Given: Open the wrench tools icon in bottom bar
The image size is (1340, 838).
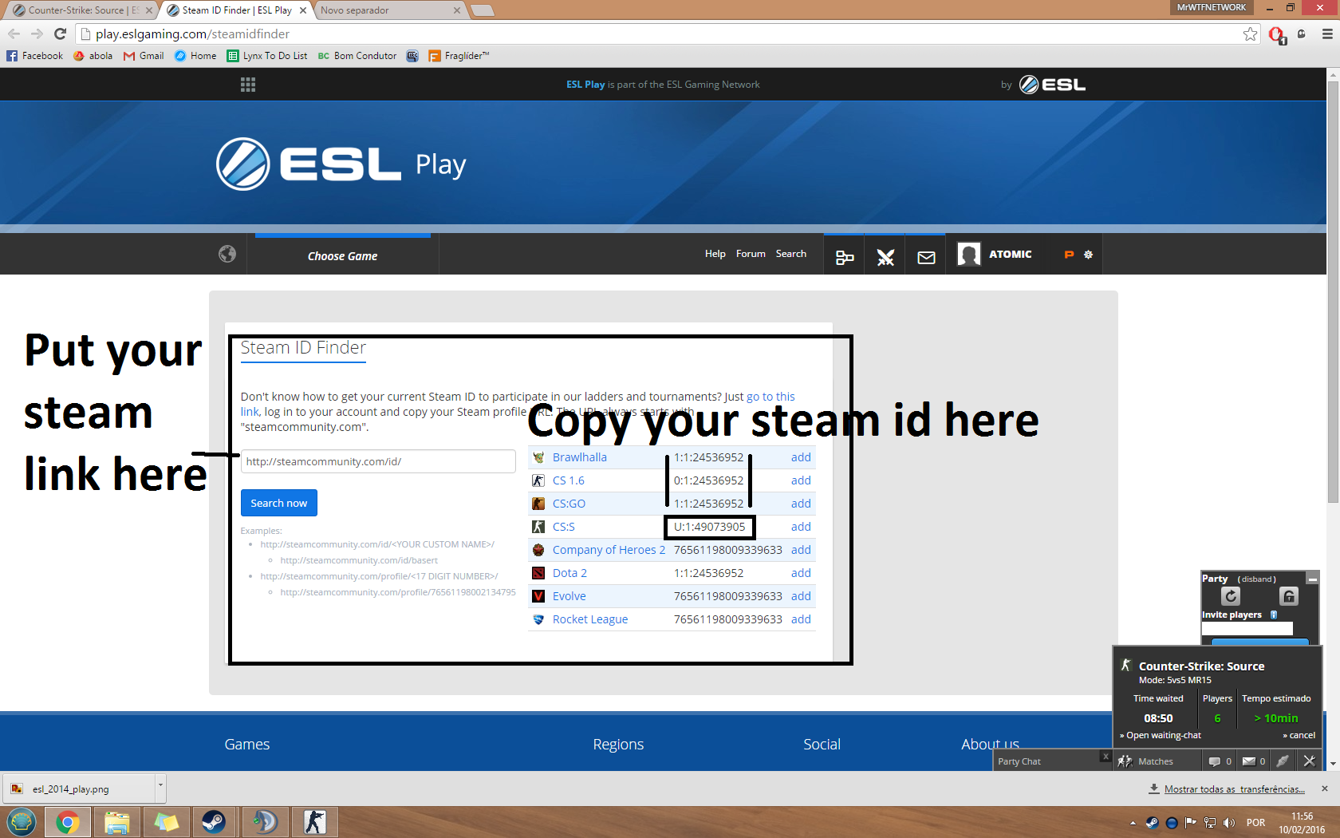Looking at the screenshot, I should tap(1309, 761).
